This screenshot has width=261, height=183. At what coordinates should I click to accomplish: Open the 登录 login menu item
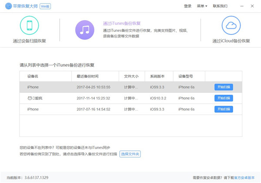pyautogui.click(x=187, y=6)
